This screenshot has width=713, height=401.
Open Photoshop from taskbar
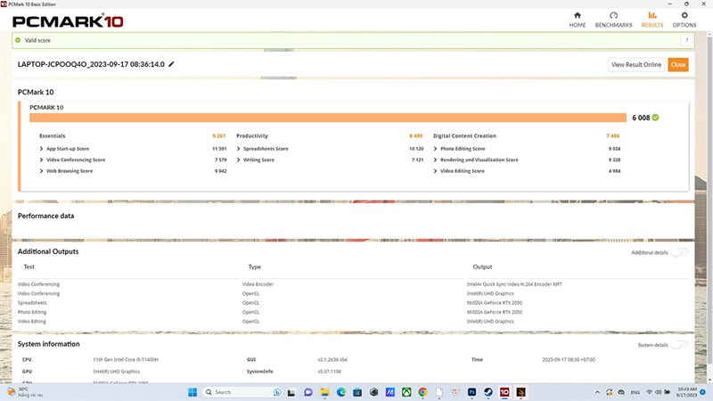[472, 392]
